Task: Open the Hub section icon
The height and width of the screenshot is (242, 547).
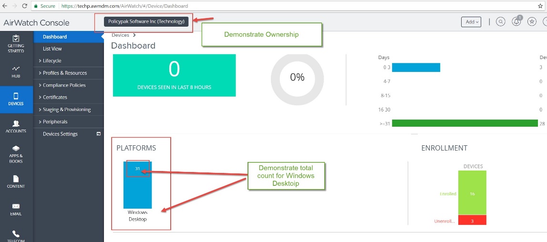Action: 16,71
